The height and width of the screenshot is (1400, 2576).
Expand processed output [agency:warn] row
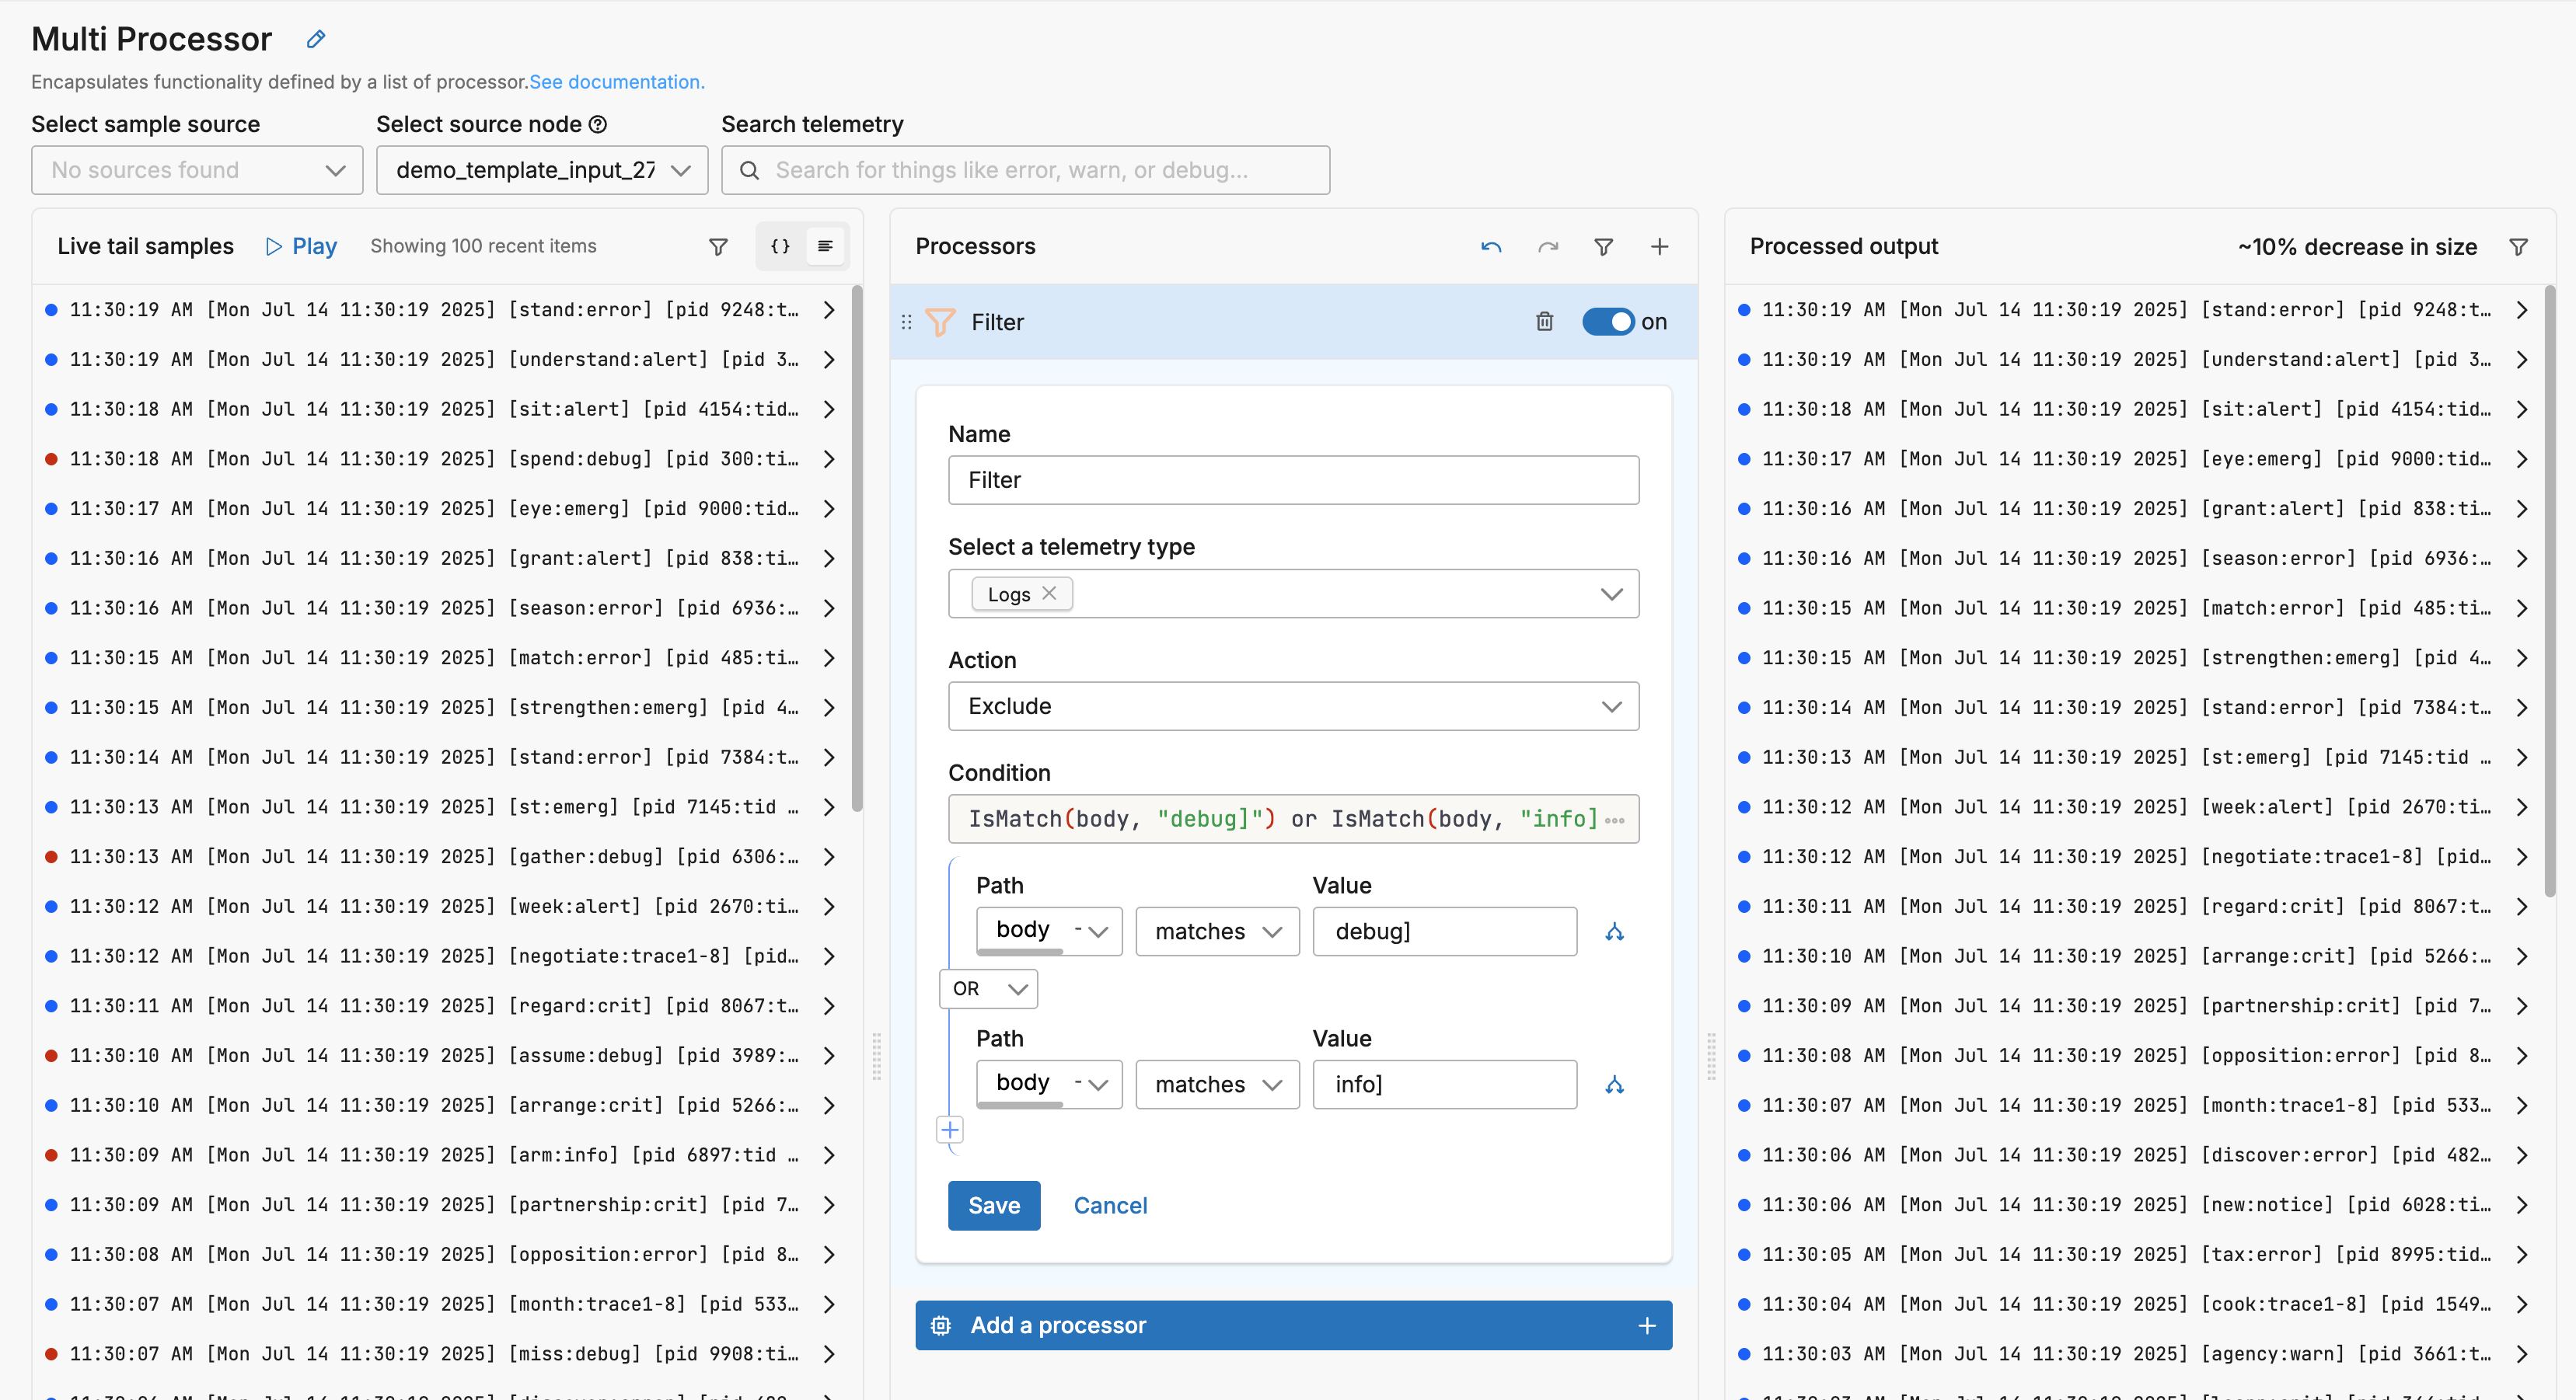click(x=2521, y=1355)
